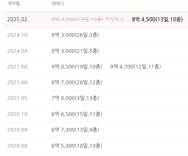Click 7억 8,000(3일,13층) price entry
188x156 pixels.
[75, 98]
